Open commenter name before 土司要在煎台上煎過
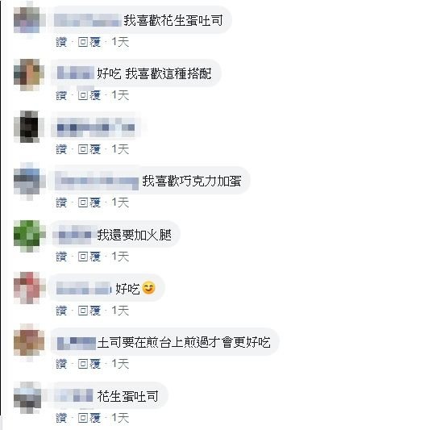 [77, 344]
